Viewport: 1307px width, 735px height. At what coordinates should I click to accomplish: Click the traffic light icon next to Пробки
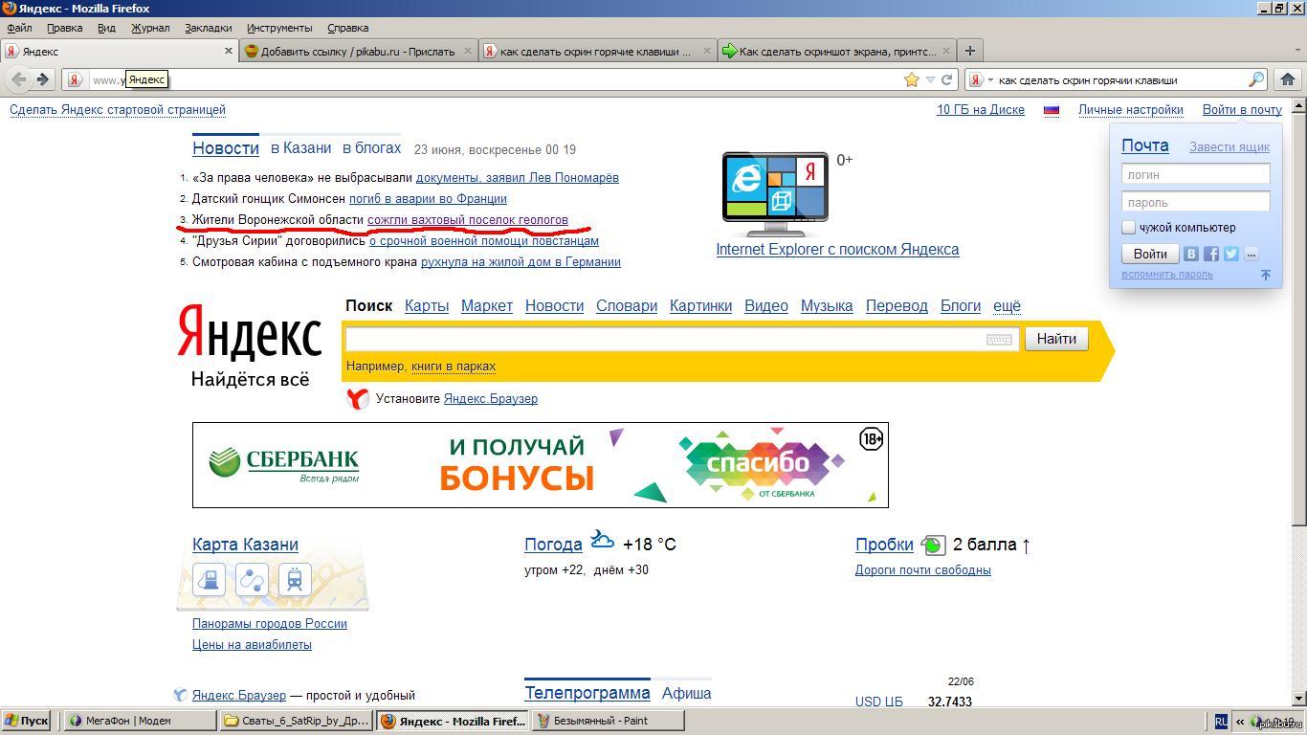(x=933, y=545)
